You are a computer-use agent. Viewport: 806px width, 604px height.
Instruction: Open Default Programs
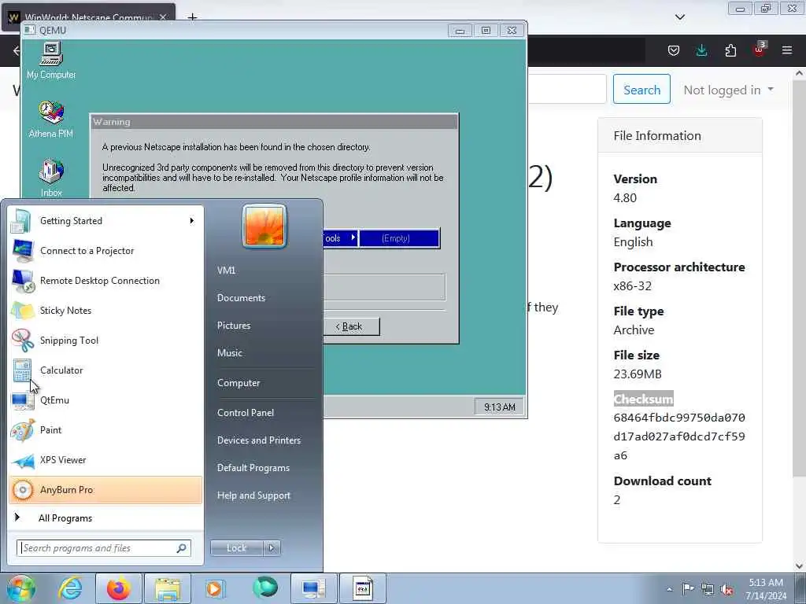pos(253,468)
